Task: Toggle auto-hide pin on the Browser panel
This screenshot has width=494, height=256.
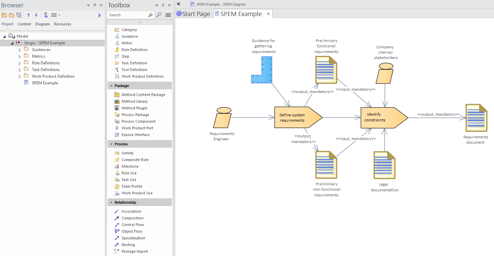Action: click(95, 5)
